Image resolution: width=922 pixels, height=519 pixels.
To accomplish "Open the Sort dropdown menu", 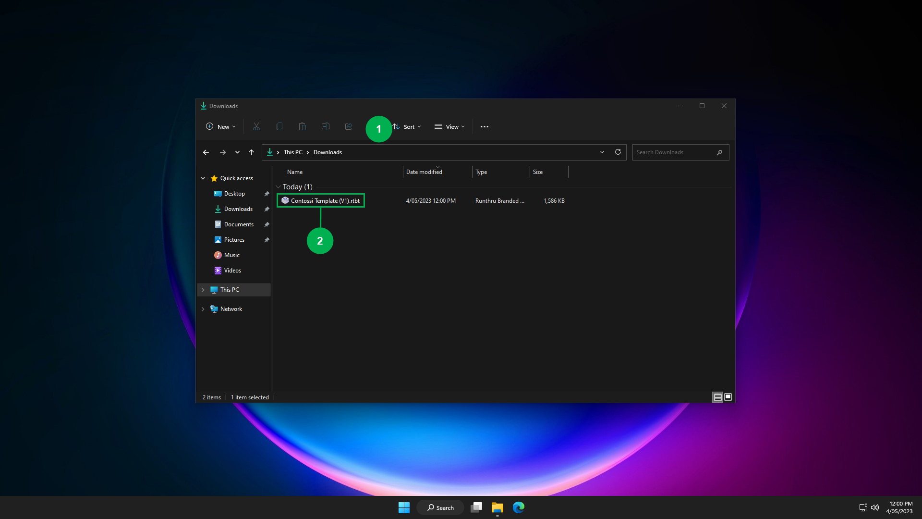I will click(x=408, y=127).
